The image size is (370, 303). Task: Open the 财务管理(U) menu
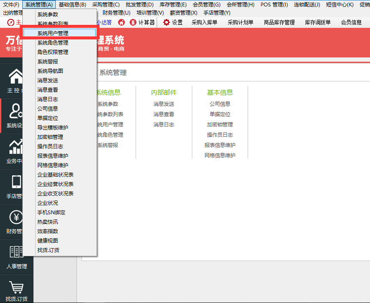pyautogui.click(x=116, y=13)
